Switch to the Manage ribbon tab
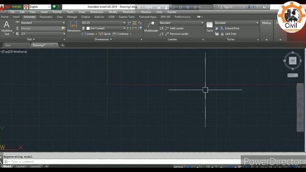 click(x=72, y=17)
